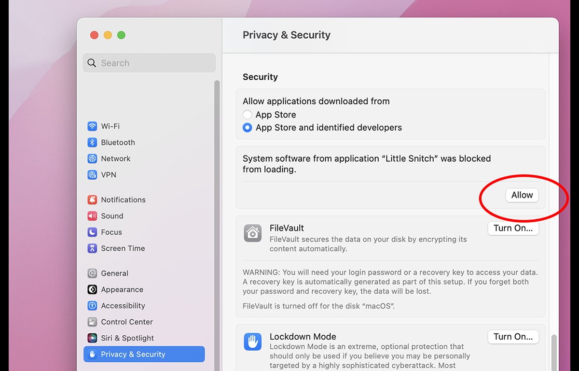
Task: Turn on FileVault encryption
Action: click(513, 228)
